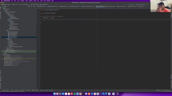Open the Build tool window
This screenshot has height=96, width=172.
click(x=46, y=90)
